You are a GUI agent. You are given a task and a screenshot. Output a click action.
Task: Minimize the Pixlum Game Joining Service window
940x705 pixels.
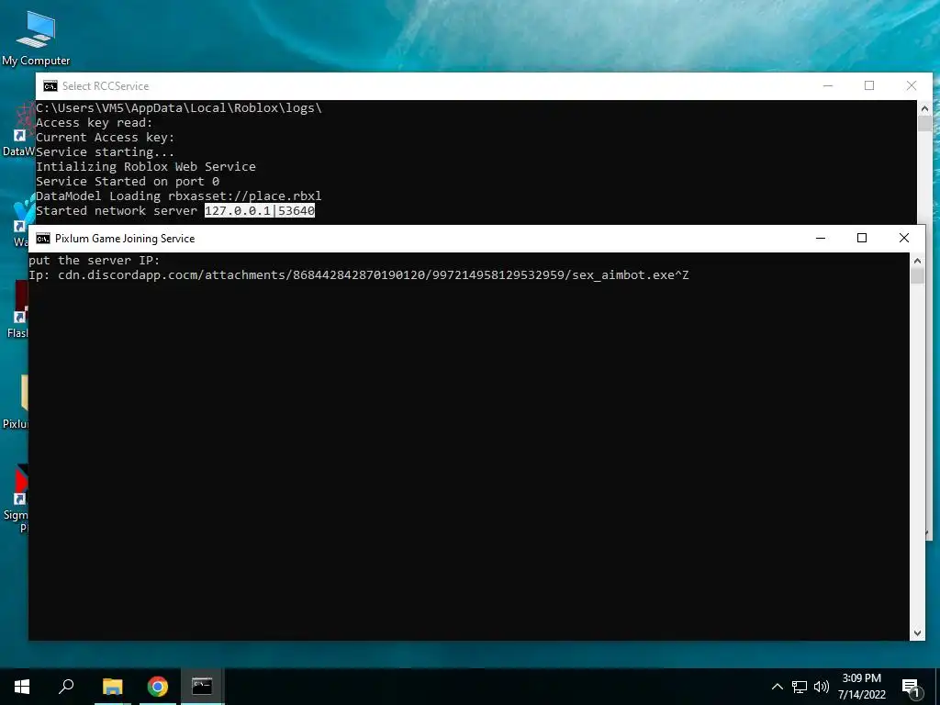click(x=821, y=238)
